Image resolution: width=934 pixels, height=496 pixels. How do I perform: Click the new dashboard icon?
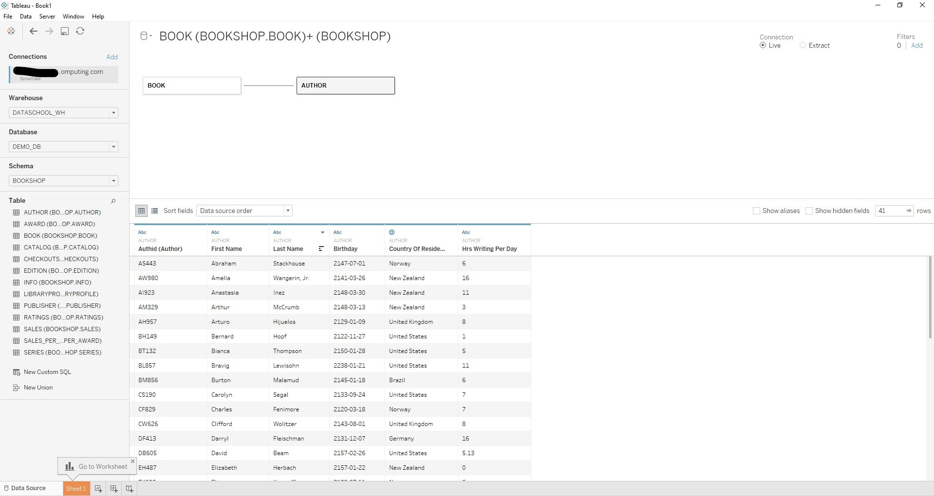tap(114, 489)
